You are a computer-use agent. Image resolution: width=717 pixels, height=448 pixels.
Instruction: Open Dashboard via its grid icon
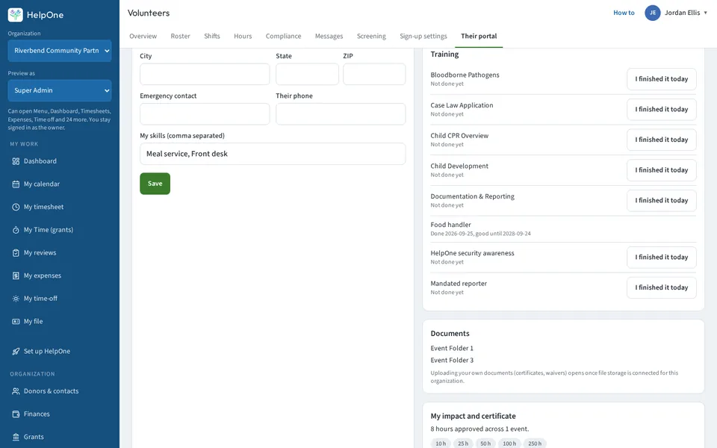tap(16, 161)
